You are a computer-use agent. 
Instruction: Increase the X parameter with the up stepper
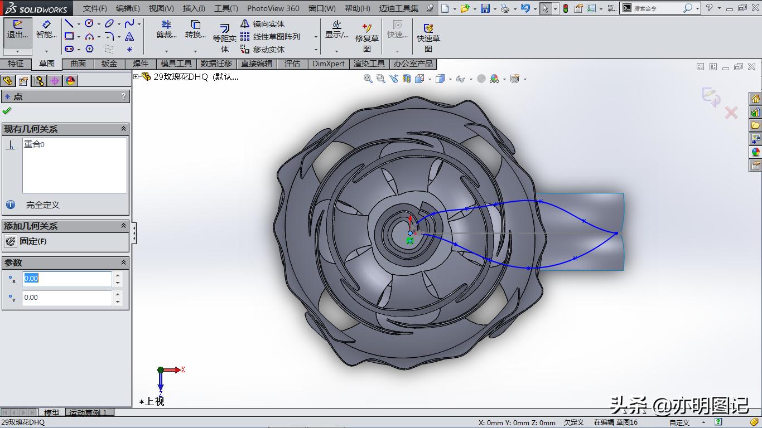pos(117,275)
